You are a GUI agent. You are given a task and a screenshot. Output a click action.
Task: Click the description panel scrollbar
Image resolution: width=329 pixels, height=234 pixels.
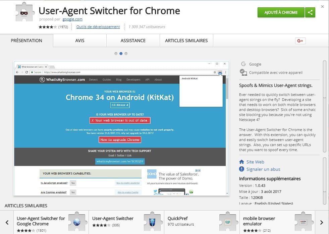coord(325,106)
